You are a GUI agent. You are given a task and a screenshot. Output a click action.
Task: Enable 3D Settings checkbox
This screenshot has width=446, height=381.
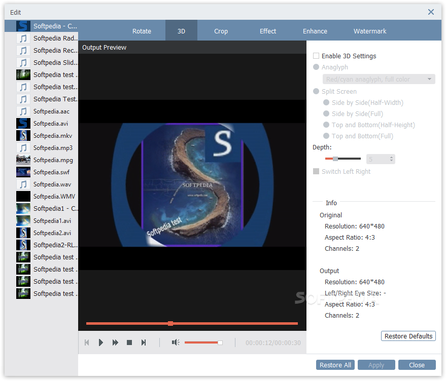(x=316, y=56)
